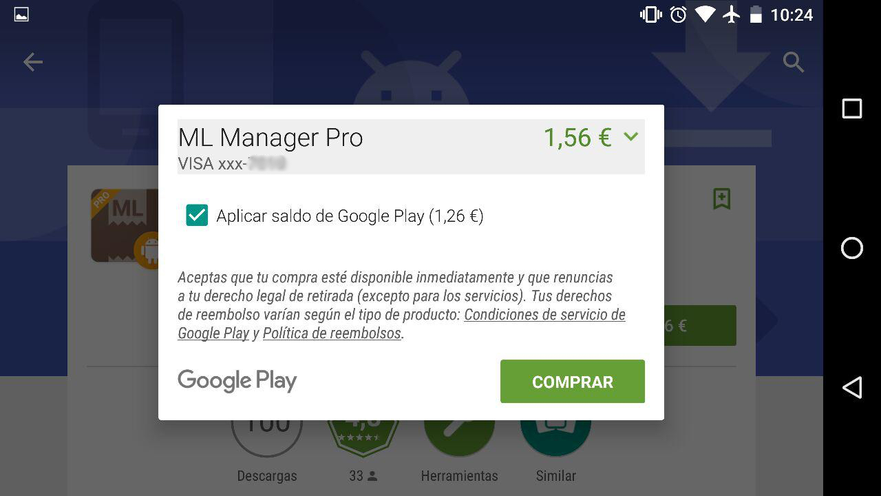Tap the back arrow in the header

click(x=33, y=62)
